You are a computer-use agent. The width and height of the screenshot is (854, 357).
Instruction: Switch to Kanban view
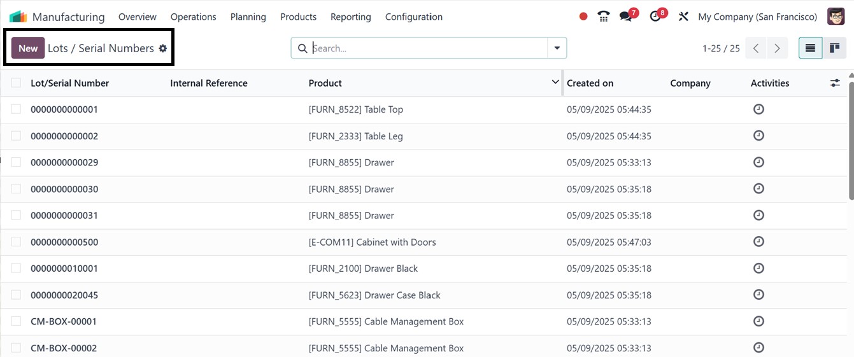coord(834,48)
